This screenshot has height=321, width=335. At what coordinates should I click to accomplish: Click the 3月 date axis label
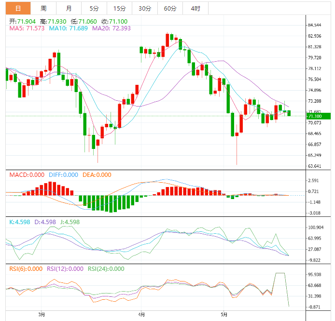click(42, 315)
